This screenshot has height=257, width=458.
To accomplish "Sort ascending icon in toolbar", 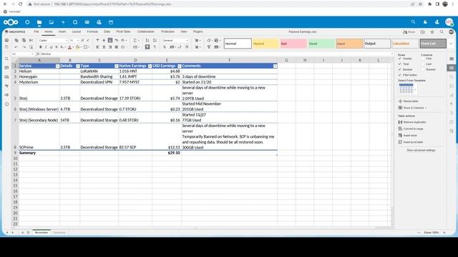I will [147, 40].
